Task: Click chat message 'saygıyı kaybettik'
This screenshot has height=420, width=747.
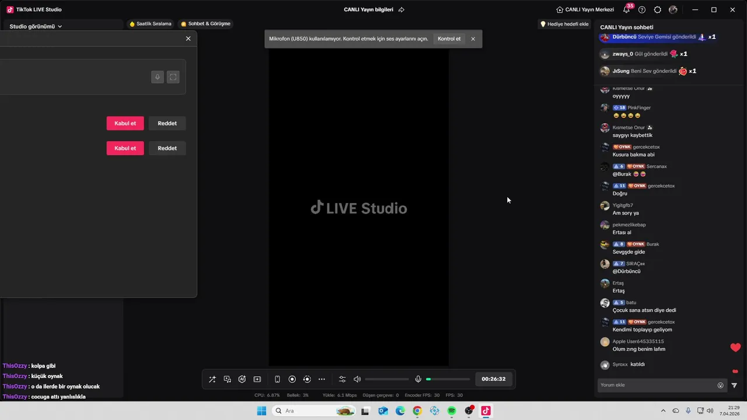Action: click(x=633, y=135)
